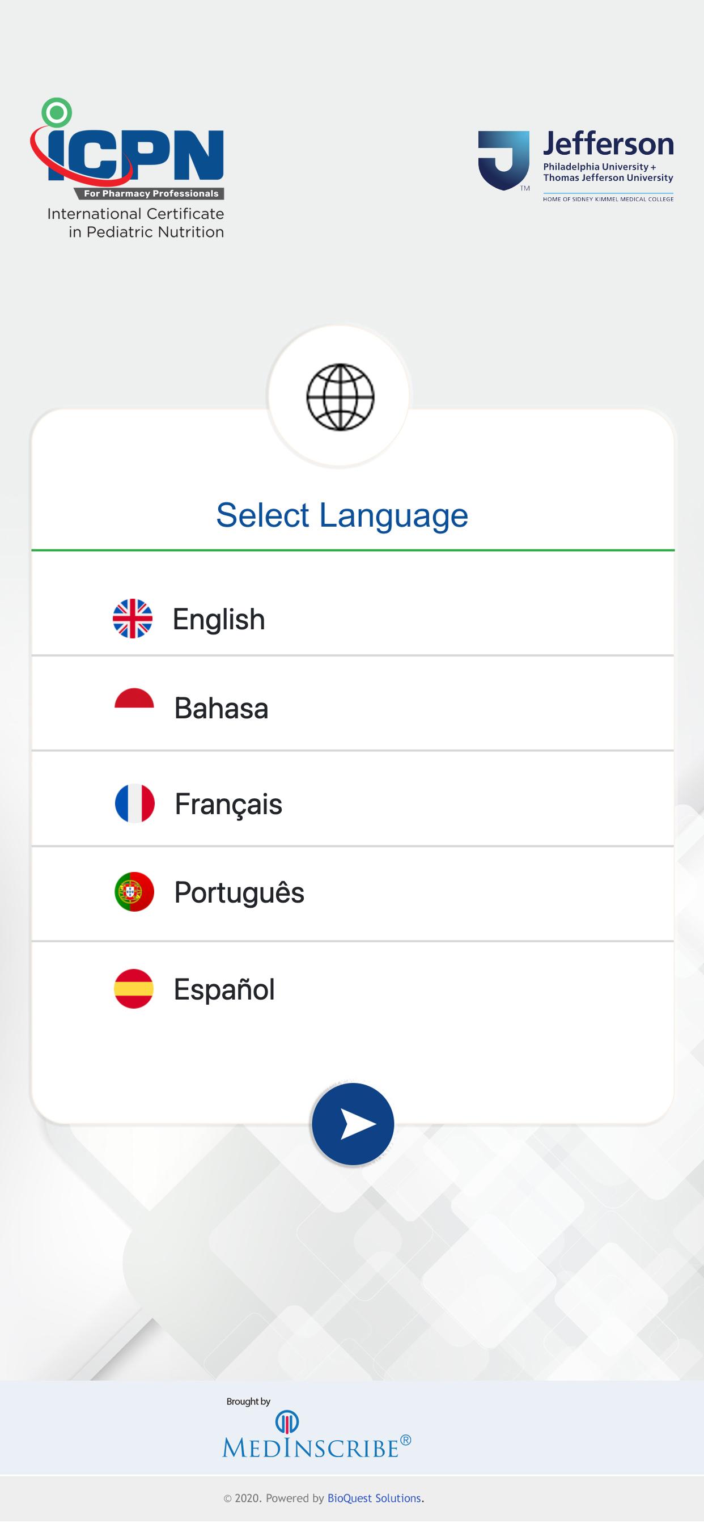Click the Brought by label
Screen dimensions: 704x1524
pos(248,1401)
